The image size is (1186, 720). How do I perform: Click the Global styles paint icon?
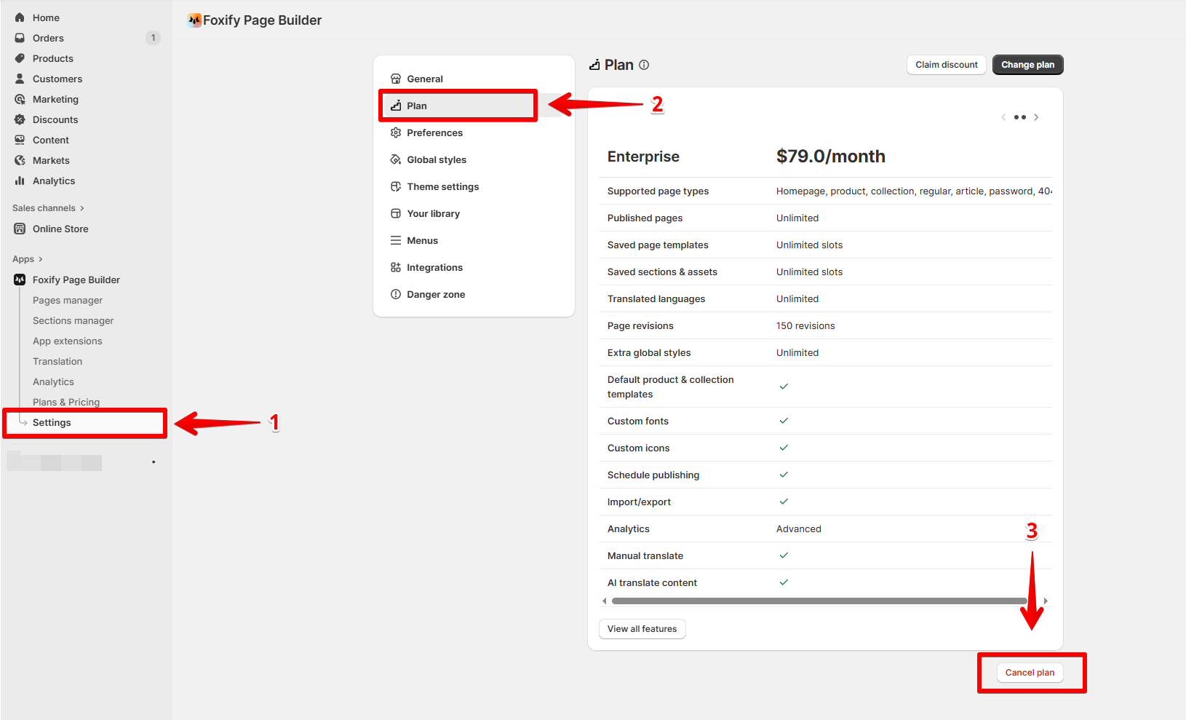pyautogui.click(x=396, y=159)
